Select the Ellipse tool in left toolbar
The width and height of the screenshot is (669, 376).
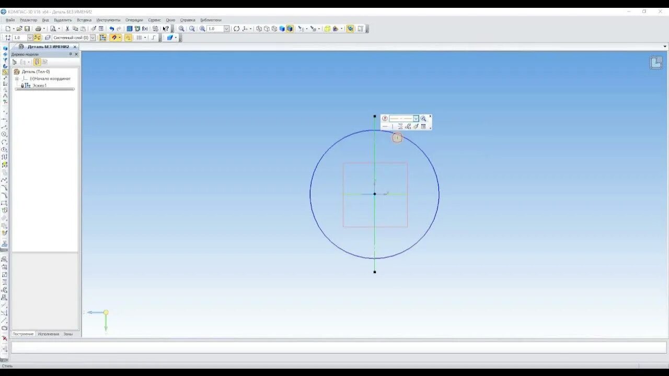pyautogui.click(x=4, y=149)
